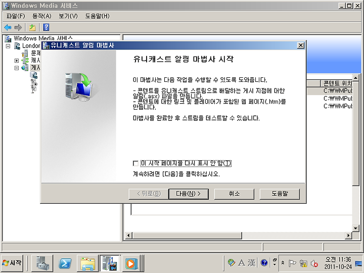Click the Forward arrow in the main toolbar
364x273 pixels.
coord(18,27)
